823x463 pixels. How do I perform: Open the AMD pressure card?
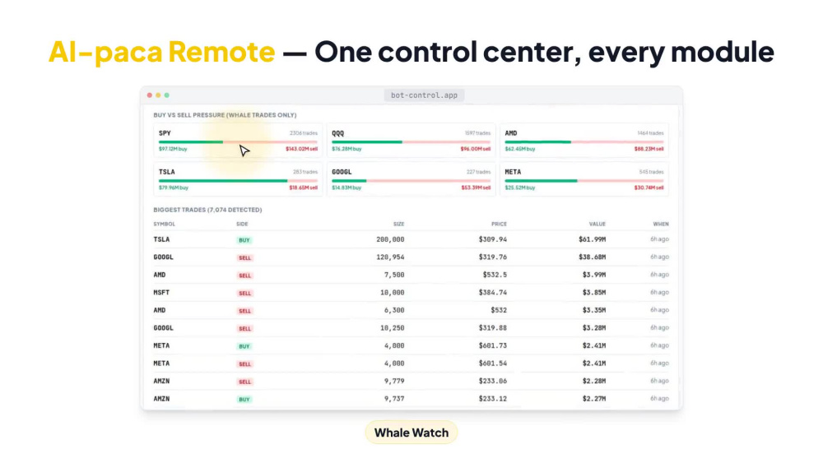(x=584, y=141)
